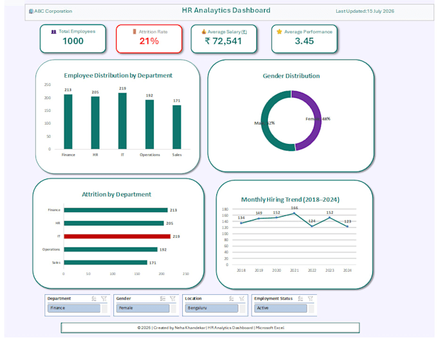Click the Department slicer scrollbar
The height and width of the screenshot is (338, 438).
coord(104,308)
